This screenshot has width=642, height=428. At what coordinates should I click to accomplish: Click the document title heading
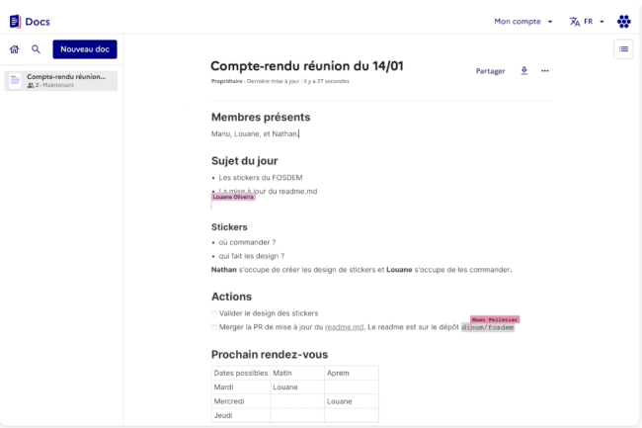pos(306,66)
